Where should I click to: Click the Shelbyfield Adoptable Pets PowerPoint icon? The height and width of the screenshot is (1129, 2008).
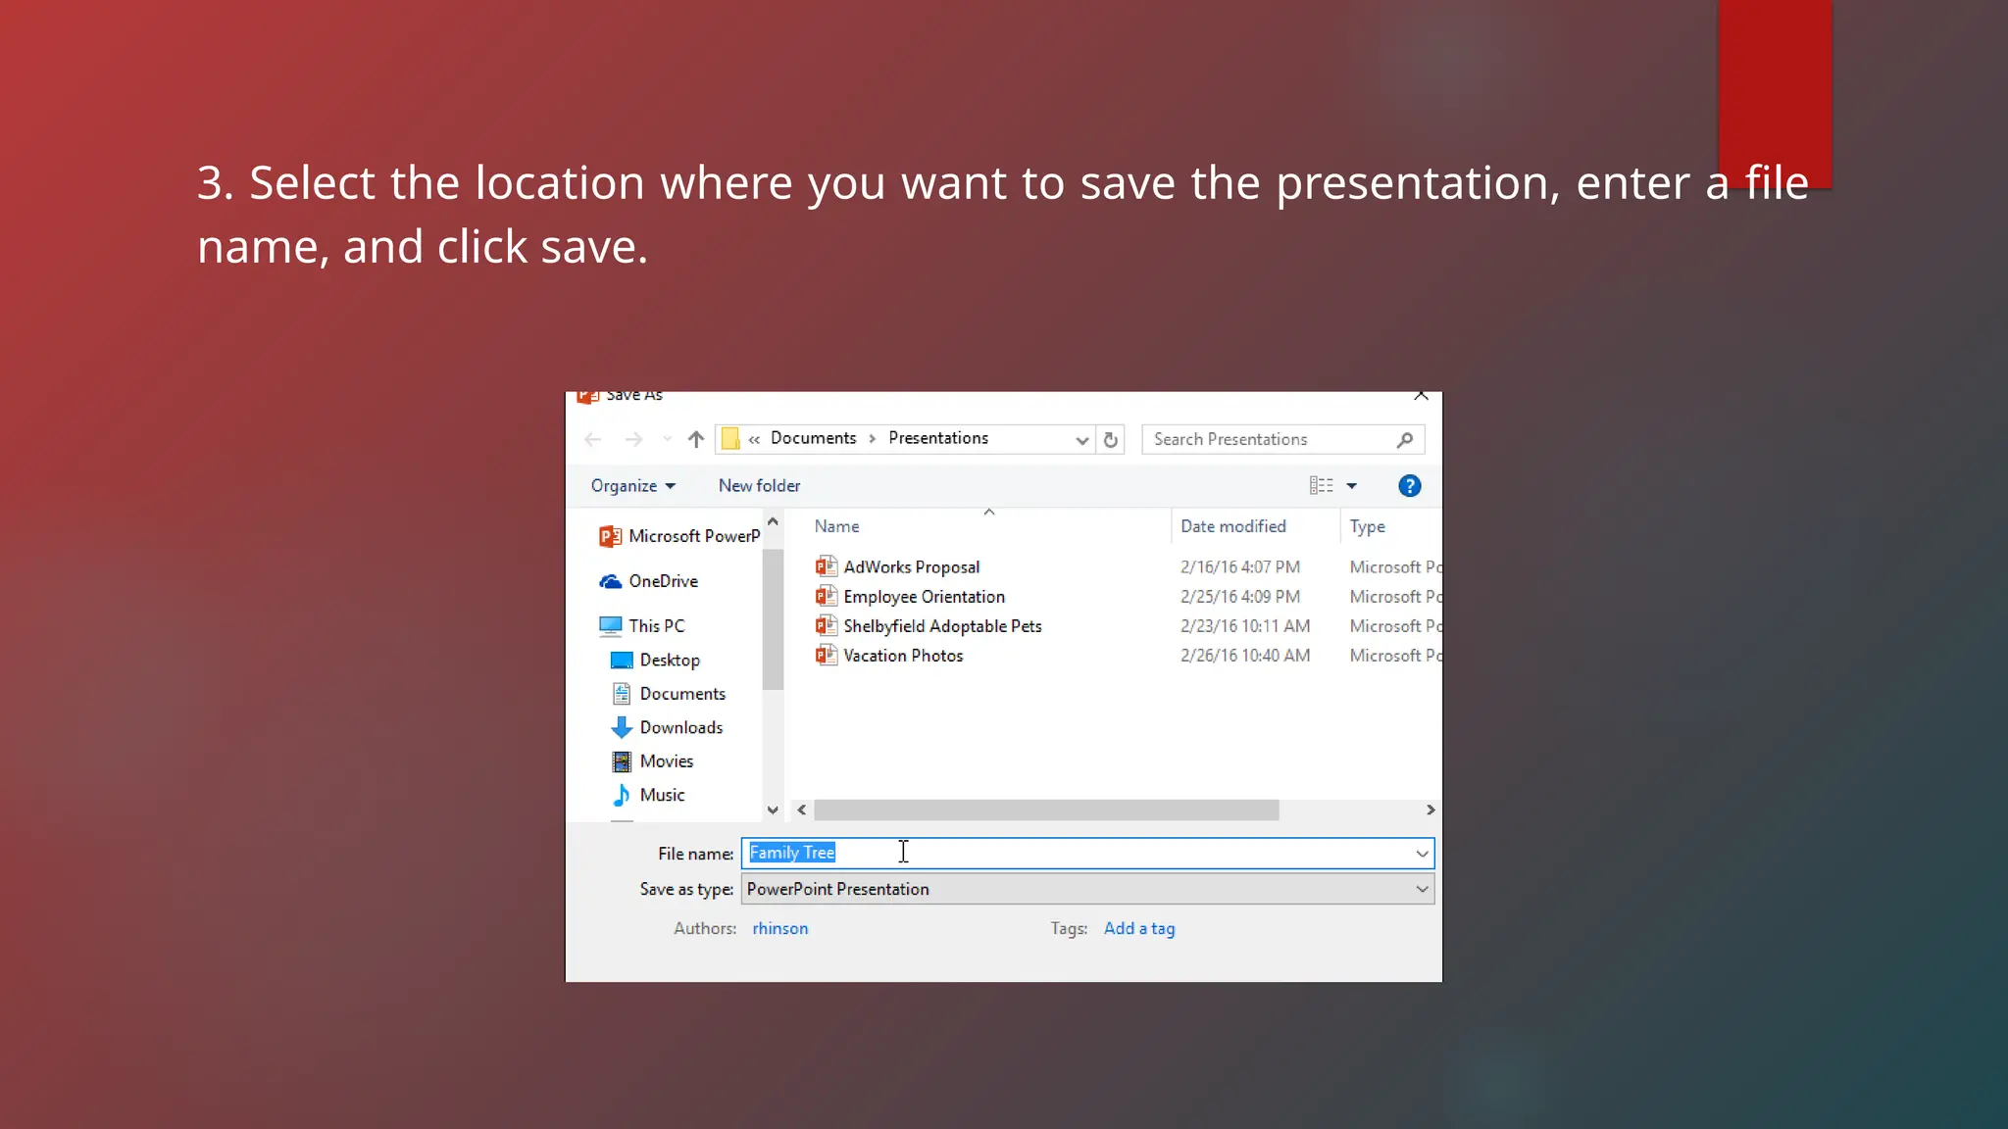pyautogui.click(x=827, y=625)
